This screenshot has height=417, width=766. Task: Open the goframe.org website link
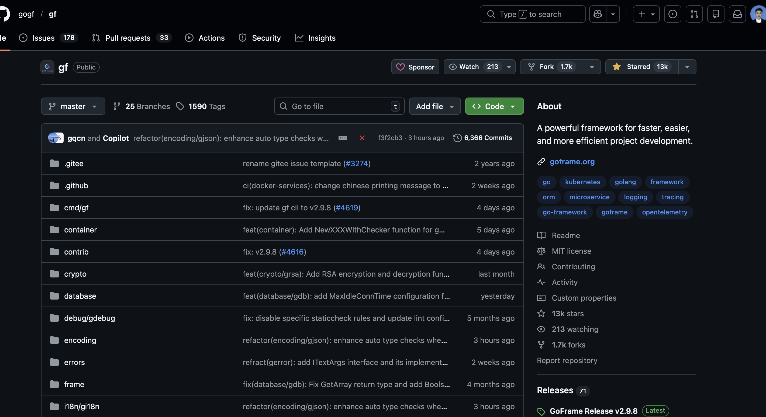tap(572, 162)
